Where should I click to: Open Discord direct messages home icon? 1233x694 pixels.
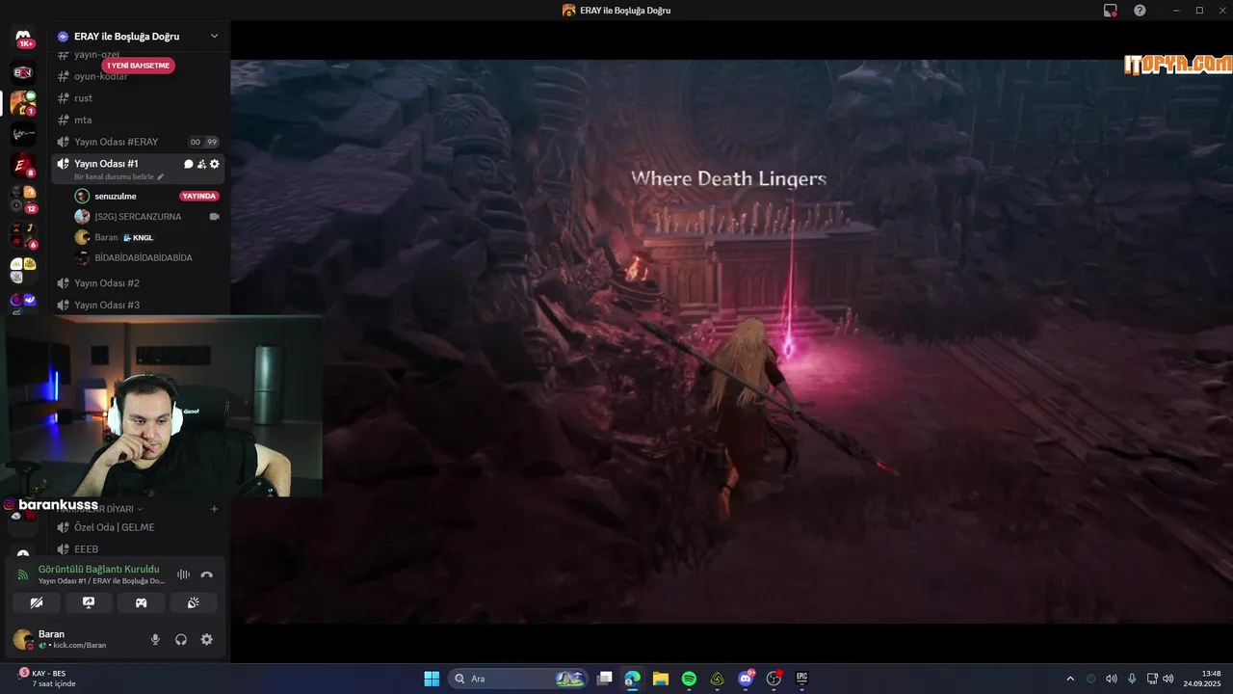coord(23,38)
